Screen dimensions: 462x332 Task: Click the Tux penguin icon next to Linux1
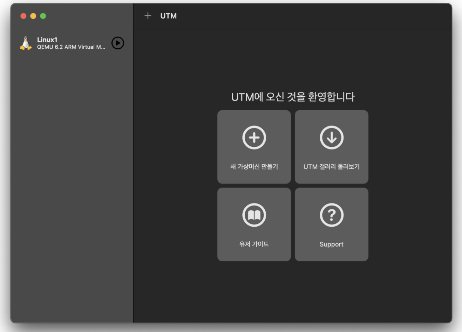(x=26, y=43)
